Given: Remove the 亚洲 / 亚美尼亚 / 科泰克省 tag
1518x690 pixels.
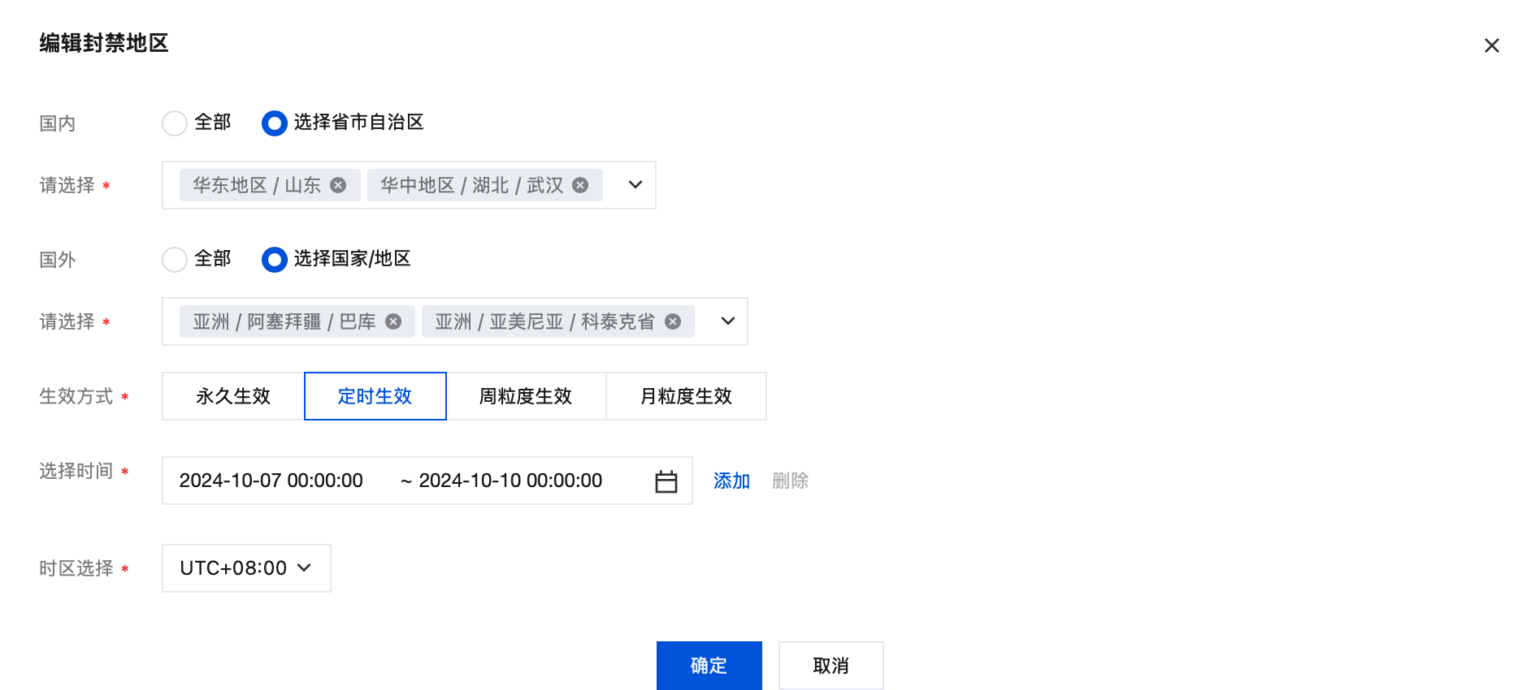Looking at the screenshot, I should tap(673, 321).
